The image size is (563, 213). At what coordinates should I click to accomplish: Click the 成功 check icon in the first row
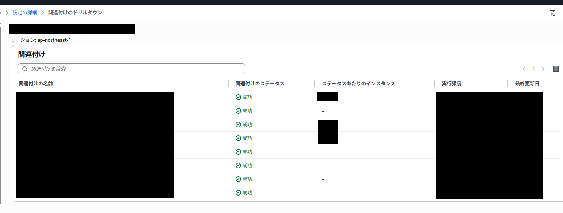[238, 97]
